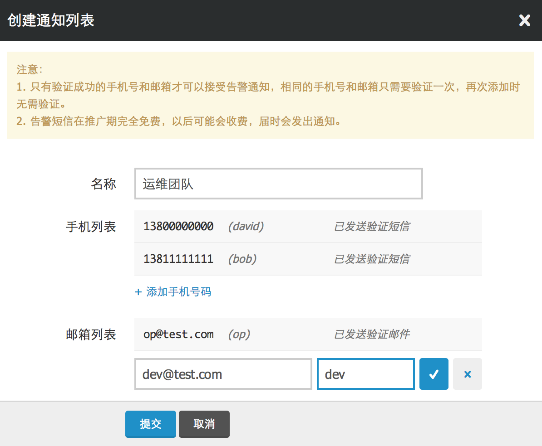Click the (bob) remark label

(x=242, y=259)
